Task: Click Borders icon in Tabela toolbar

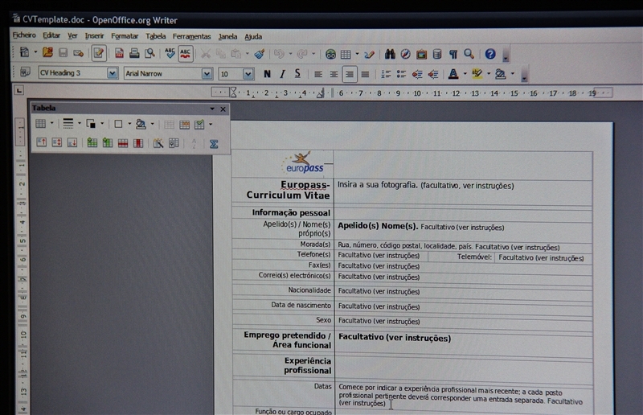Action: click(118, 124)
